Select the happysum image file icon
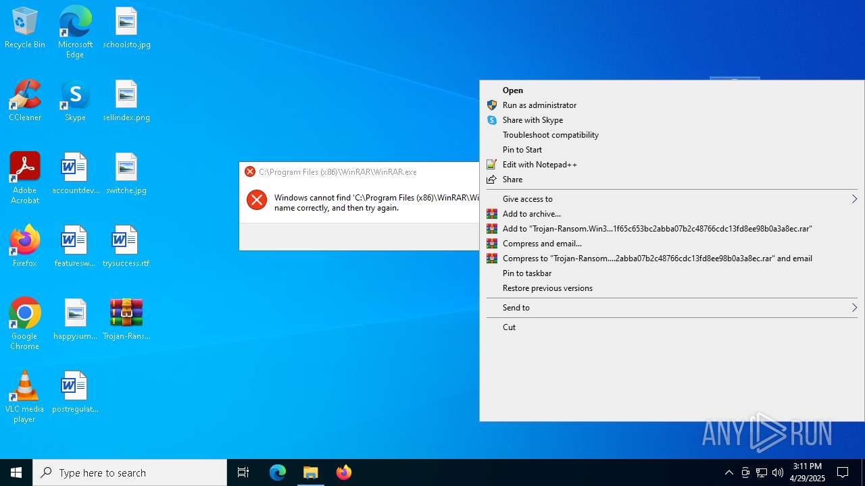 (75, 320)
